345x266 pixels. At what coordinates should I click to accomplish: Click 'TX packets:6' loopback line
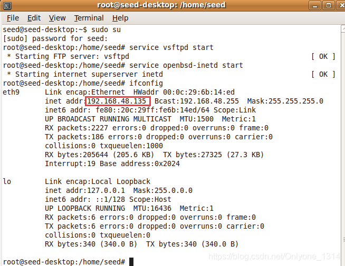pyautogui.click(x=155, y=226)
